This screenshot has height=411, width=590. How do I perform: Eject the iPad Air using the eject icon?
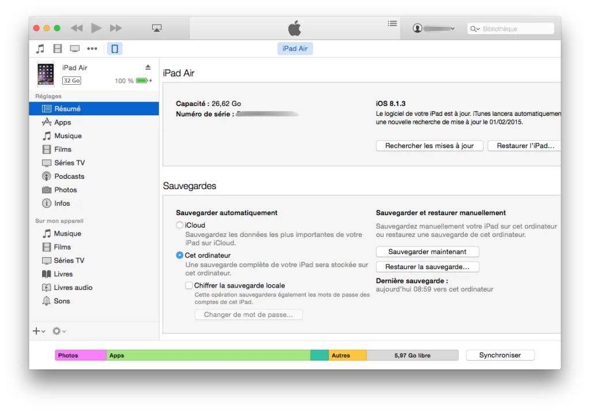click(x=149, y=67)
